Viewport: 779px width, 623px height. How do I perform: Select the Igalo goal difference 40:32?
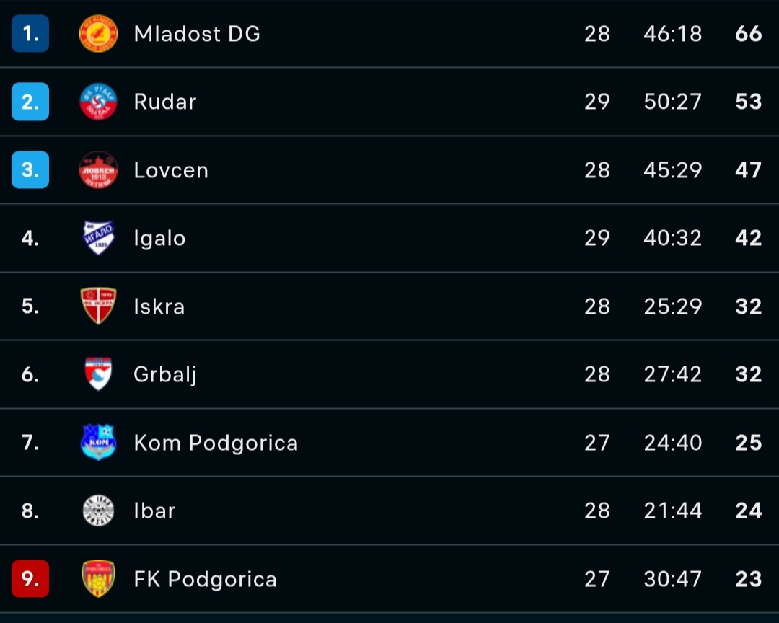coord(673,238)
